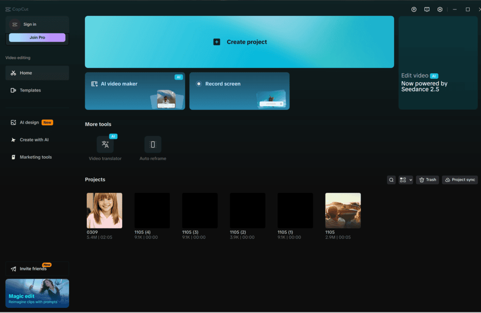Click the Join Pro button

tap(37, 38)
